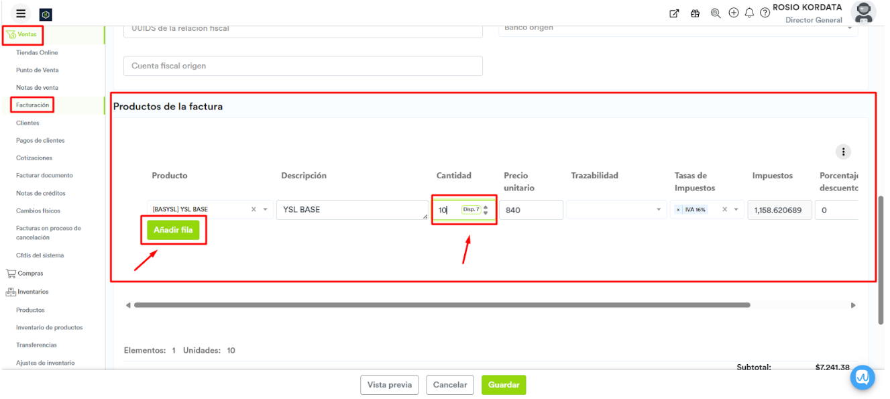Open three-dot options menu of products table

(843, 152)
